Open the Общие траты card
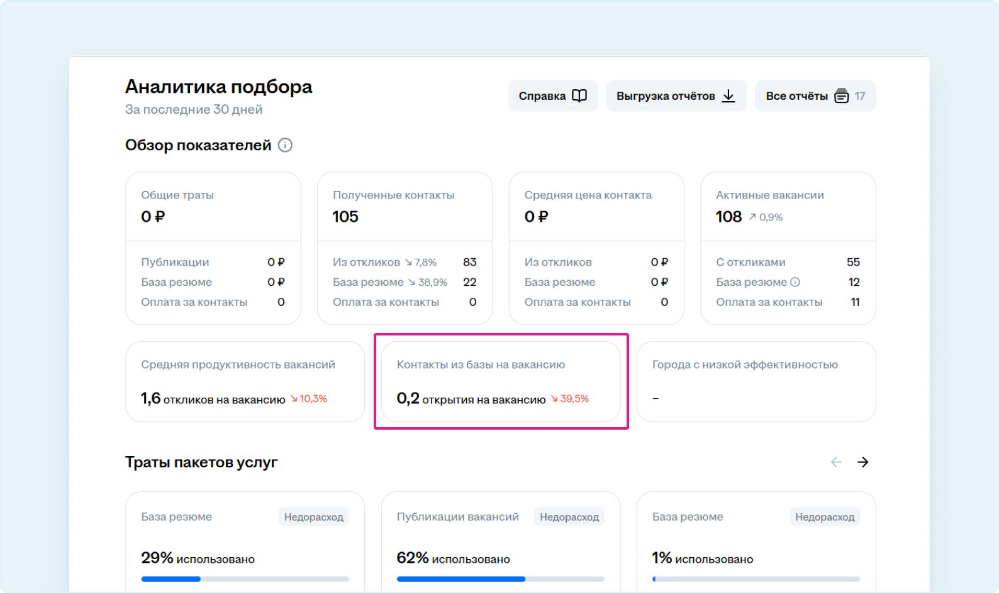 click(213, 207)
